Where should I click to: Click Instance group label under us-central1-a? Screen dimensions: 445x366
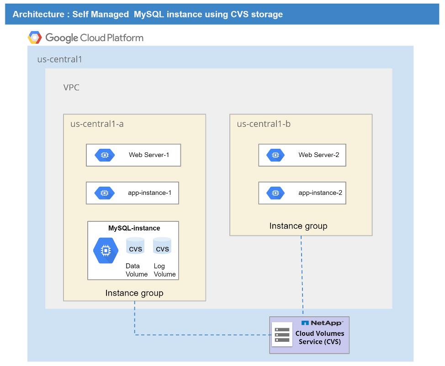134,293
